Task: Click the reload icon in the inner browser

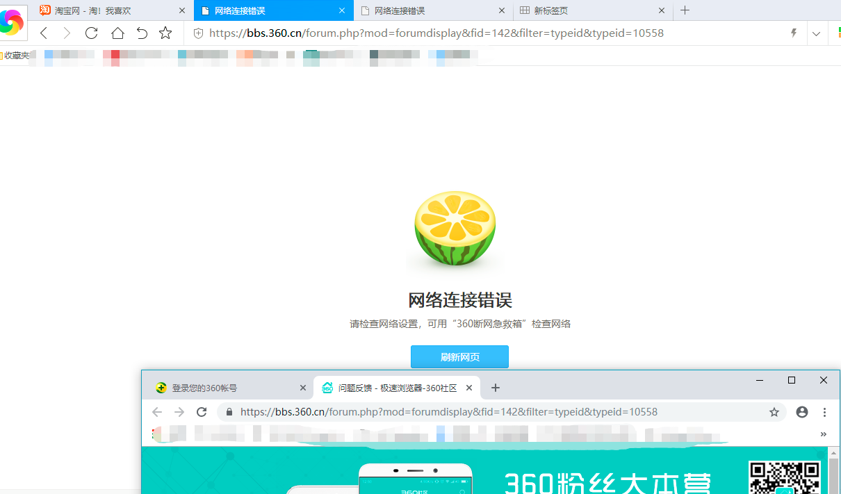Action: coord(202,411)
